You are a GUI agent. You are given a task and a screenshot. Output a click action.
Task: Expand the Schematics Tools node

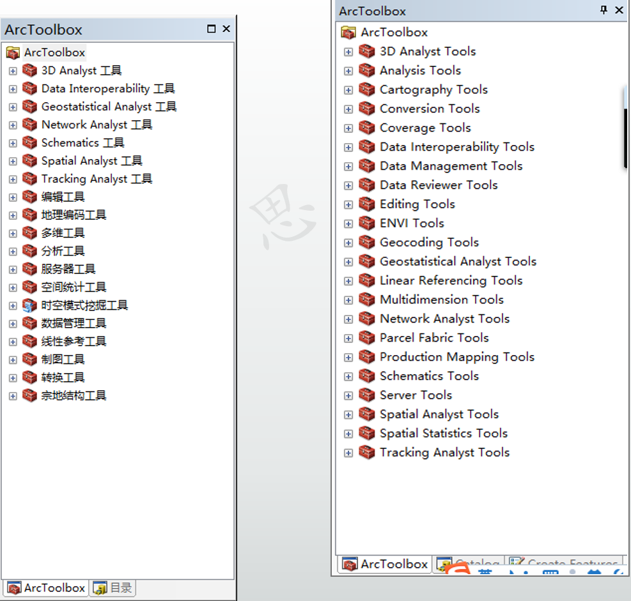coord(348,377)
